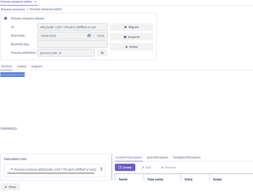Suspend the process instance
The image size is (253, 192).
tap(131, 37)
